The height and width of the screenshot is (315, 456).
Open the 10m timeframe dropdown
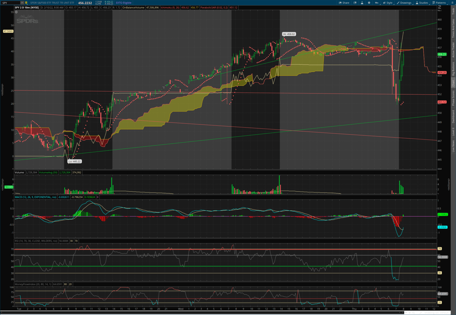click(x=377, y=2)
